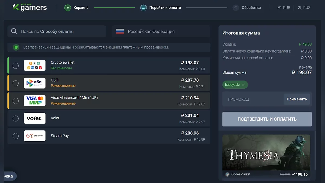325x183 pixels.
Task: Click the payment card step icon
Action: [x=144, y=8]
